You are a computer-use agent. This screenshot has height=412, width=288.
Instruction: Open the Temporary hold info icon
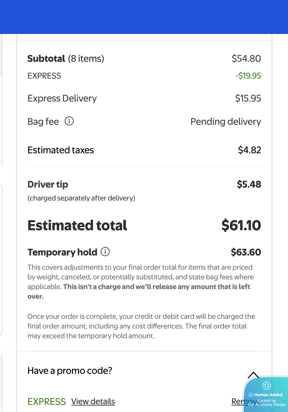coord(105,252)
